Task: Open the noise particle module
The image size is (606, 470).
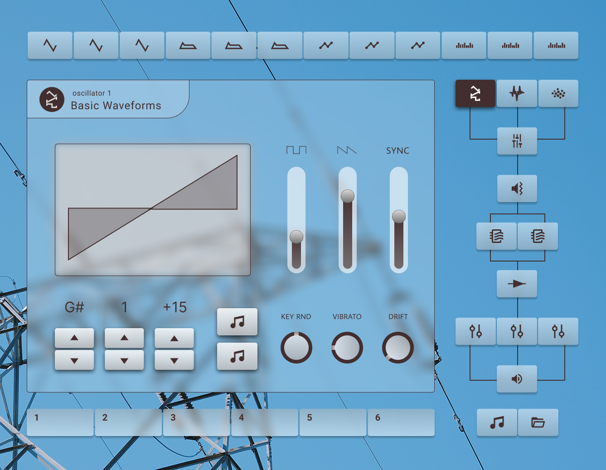Action: coord(558,93)
